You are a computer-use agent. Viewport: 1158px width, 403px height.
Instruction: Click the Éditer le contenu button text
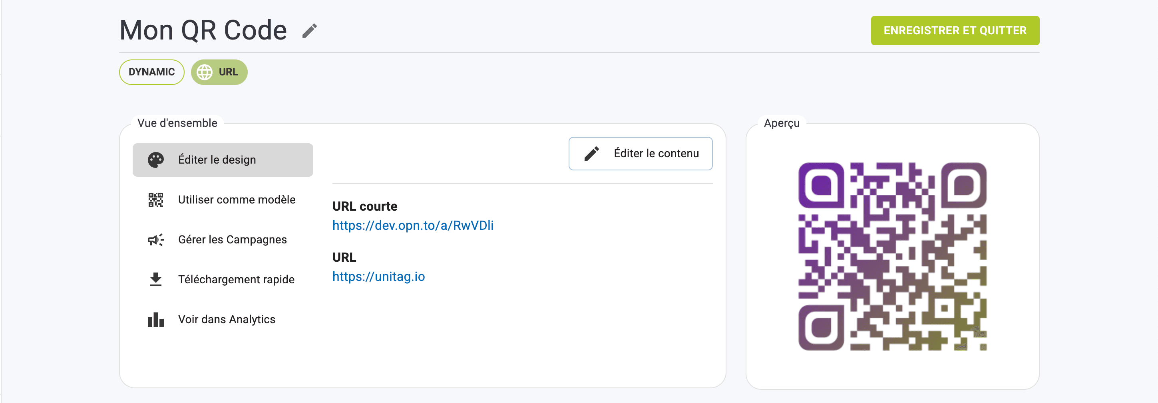click(x=656, y=154)
